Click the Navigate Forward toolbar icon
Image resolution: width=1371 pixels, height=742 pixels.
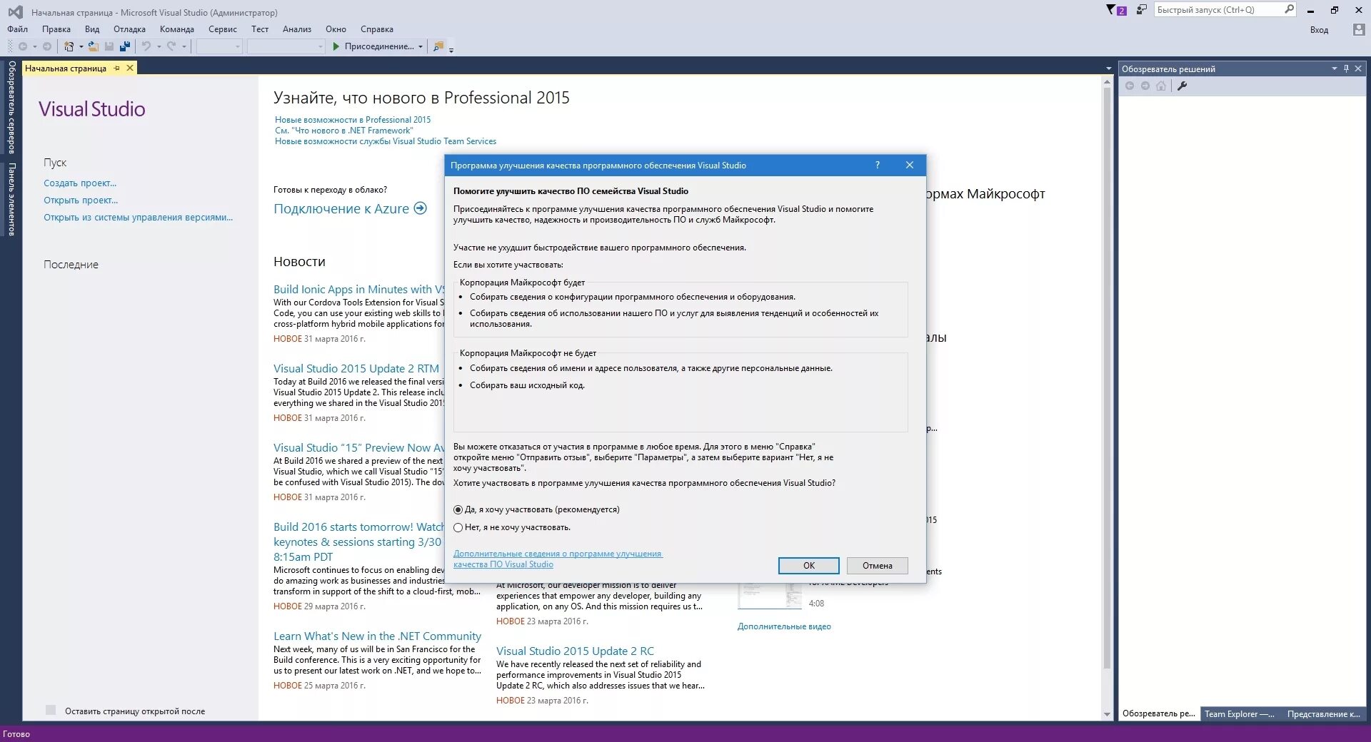coord(47,46)
